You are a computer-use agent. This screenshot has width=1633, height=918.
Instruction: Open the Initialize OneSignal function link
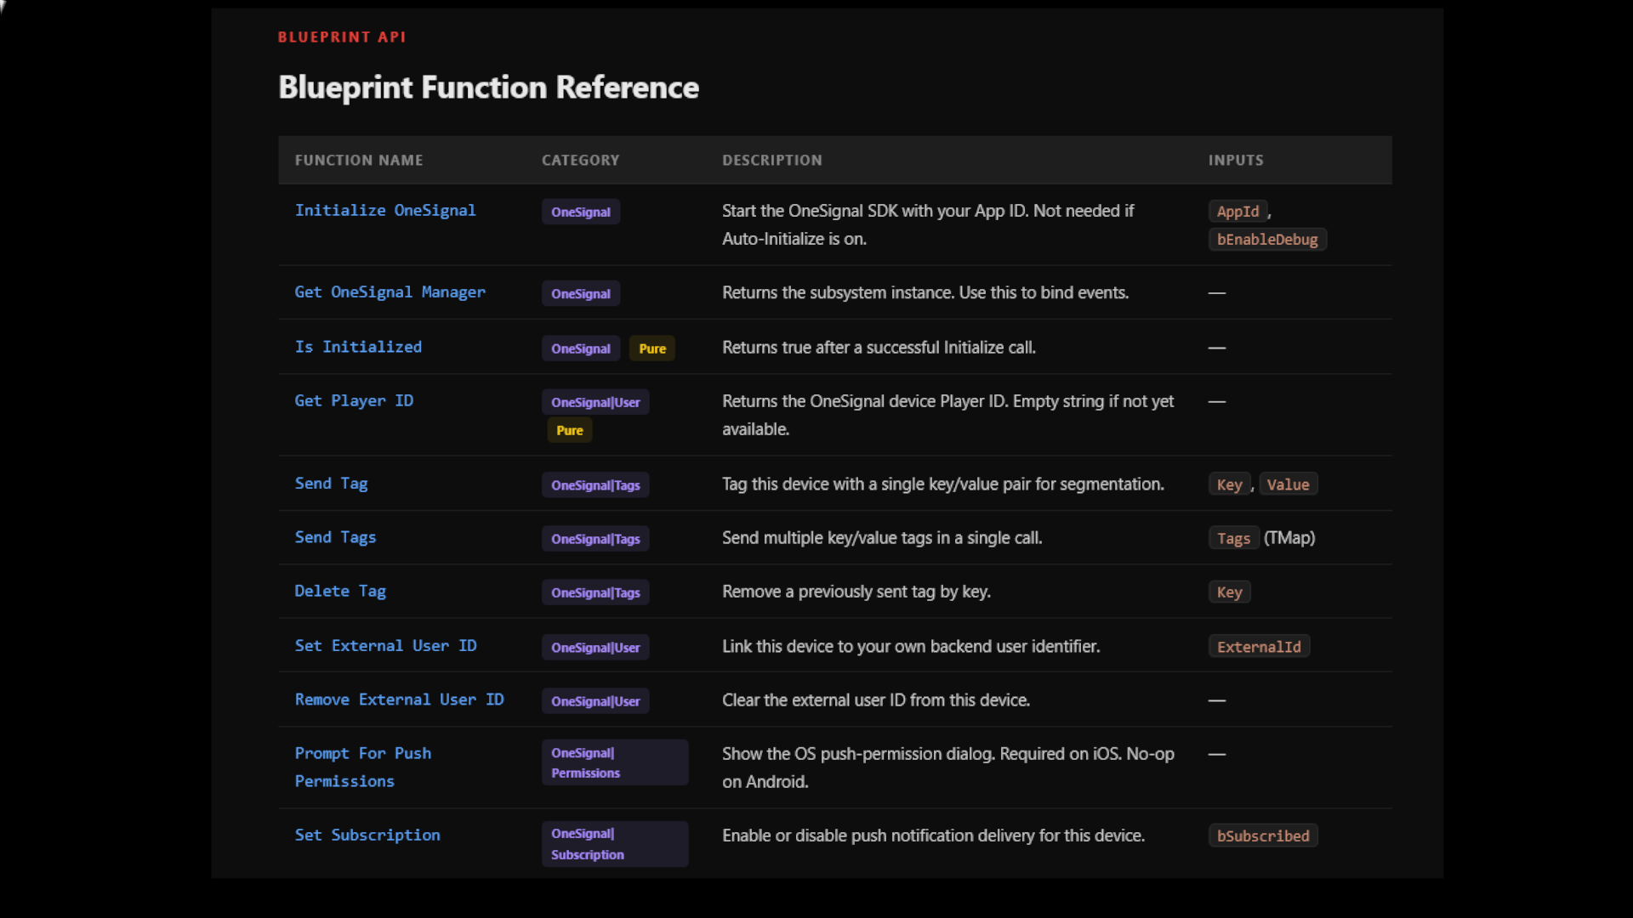coord(385,210)
